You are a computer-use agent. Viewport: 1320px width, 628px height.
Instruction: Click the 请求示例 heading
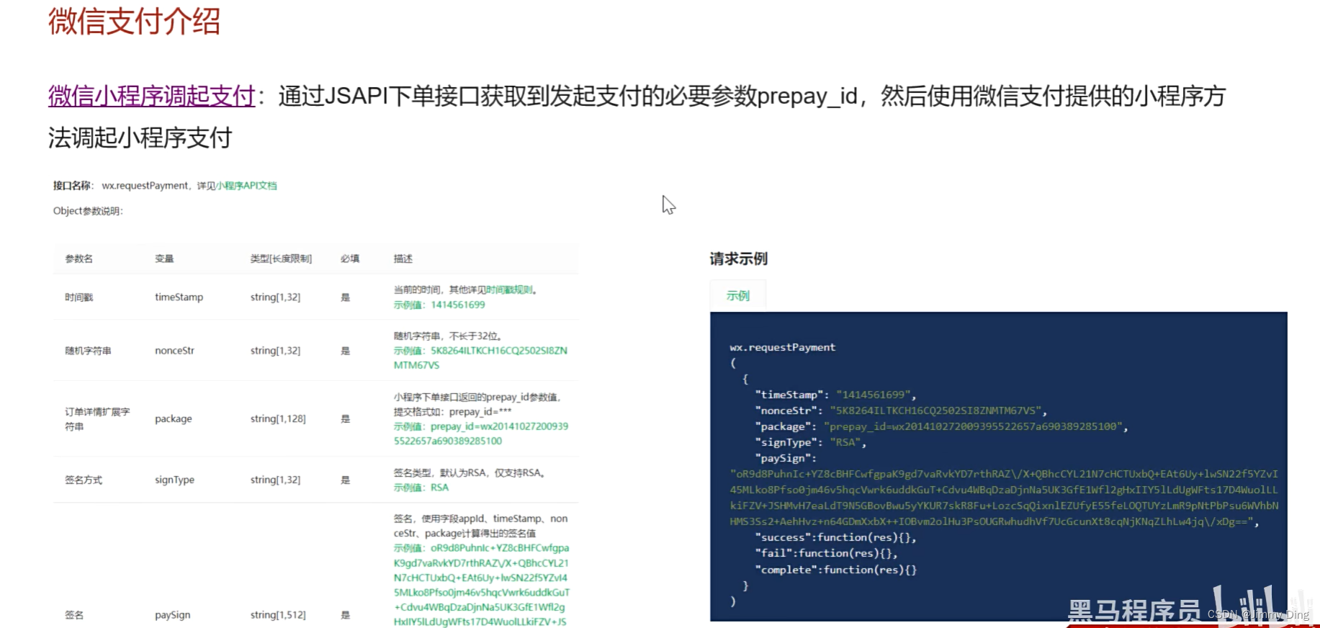(x=739, y=259)
